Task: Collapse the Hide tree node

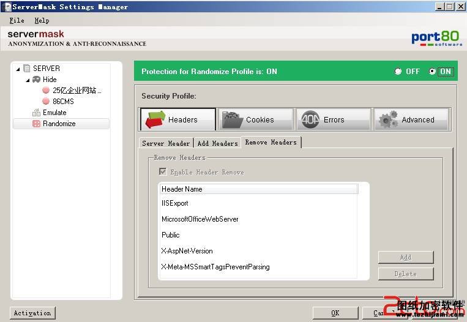Action: 28,80
